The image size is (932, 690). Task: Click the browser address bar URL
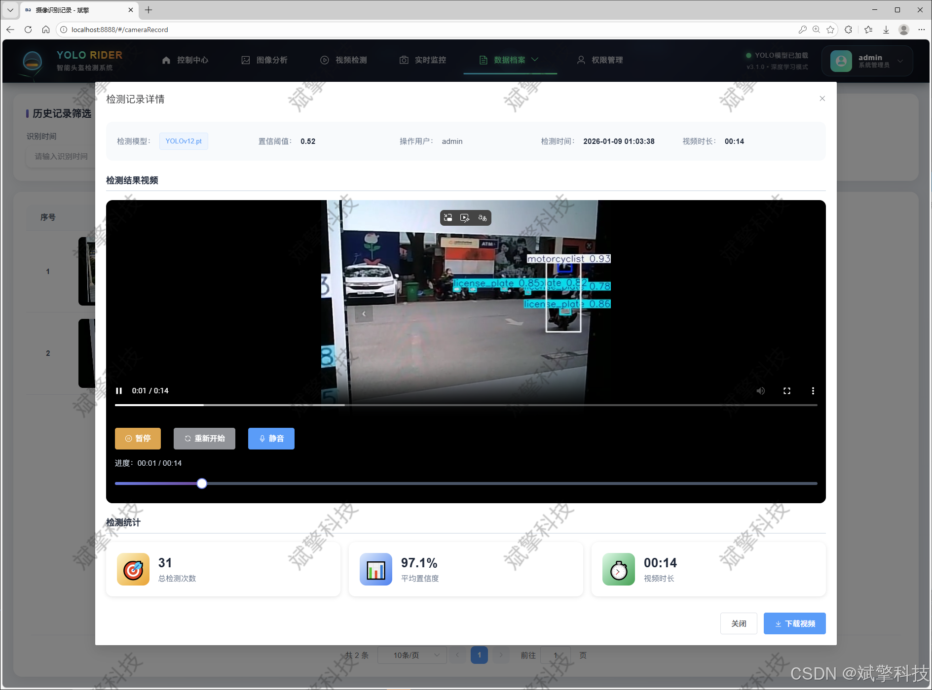(119, 30)
